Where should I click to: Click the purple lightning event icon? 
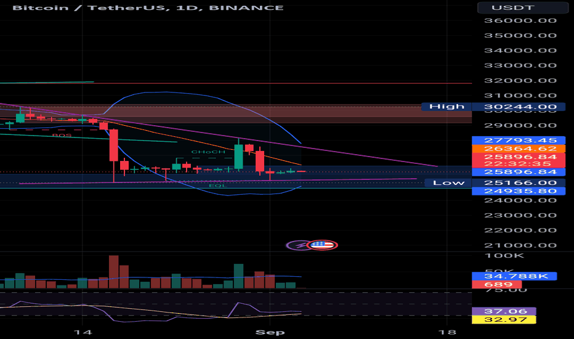297,245
